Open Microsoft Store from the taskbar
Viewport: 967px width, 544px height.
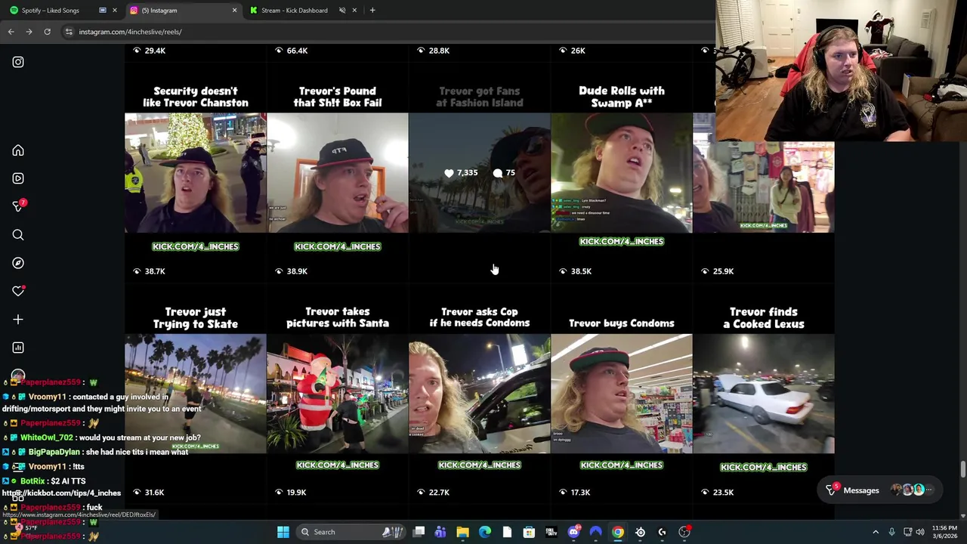[529, 532]
